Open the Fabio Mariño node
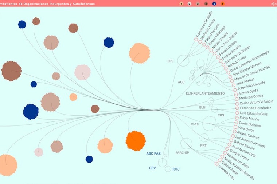Image resolution: width=277 pixels, height=184 pixels. click(237, 117)
